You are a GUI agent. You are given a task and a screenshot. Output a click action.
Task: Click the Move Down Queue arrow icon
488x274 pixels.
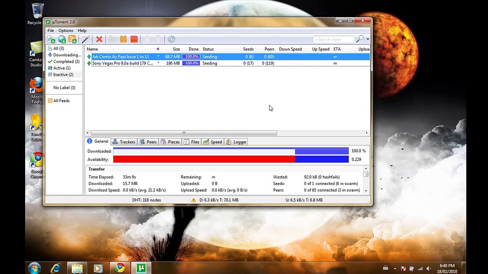pos(158,39)
